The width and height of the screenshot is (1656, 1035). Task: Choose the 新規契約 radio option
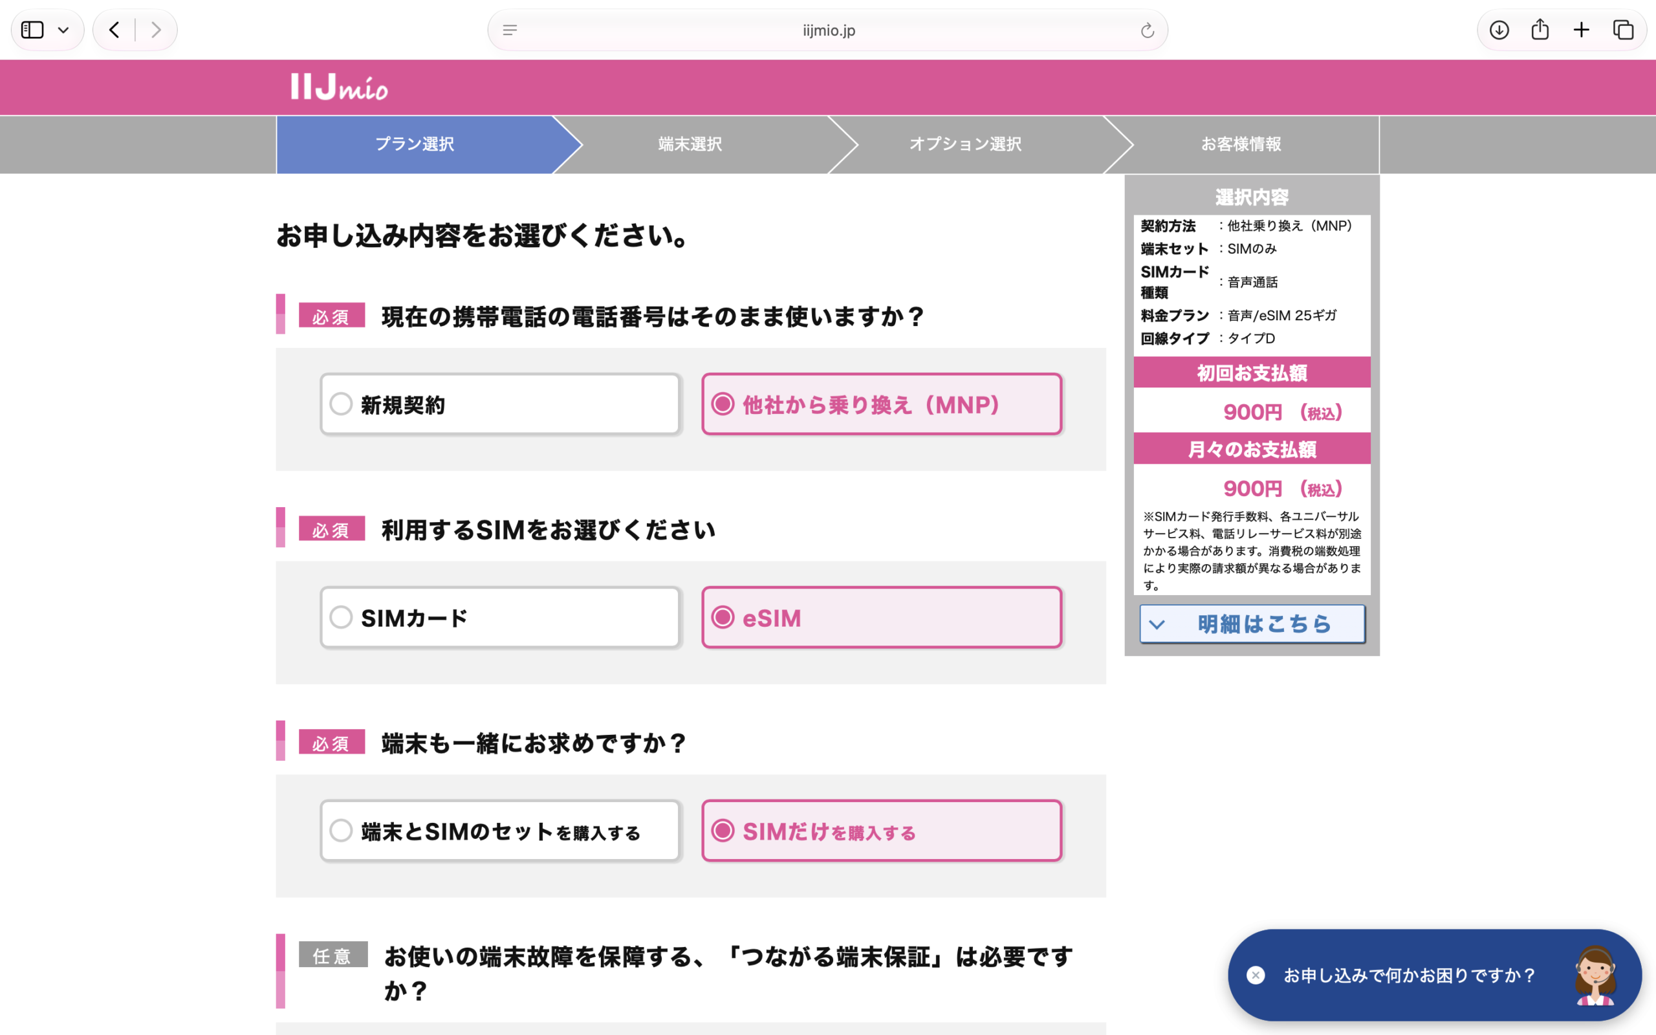click(500, 404)
